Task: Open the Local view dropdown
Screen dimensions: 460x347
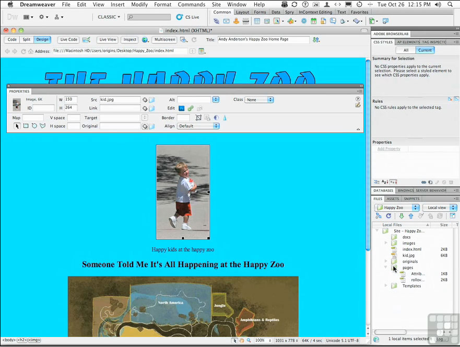Action: 439,207
